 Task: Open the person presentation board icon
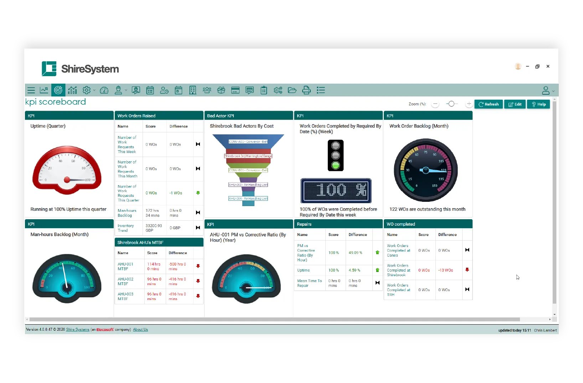click(x=136, y=90)
